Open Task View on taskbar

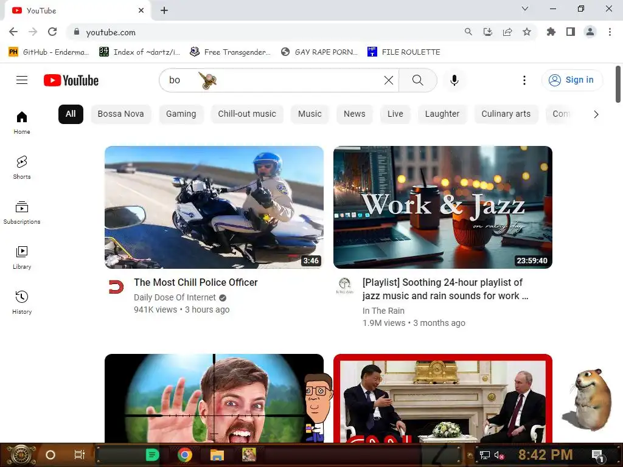point(80,455)
